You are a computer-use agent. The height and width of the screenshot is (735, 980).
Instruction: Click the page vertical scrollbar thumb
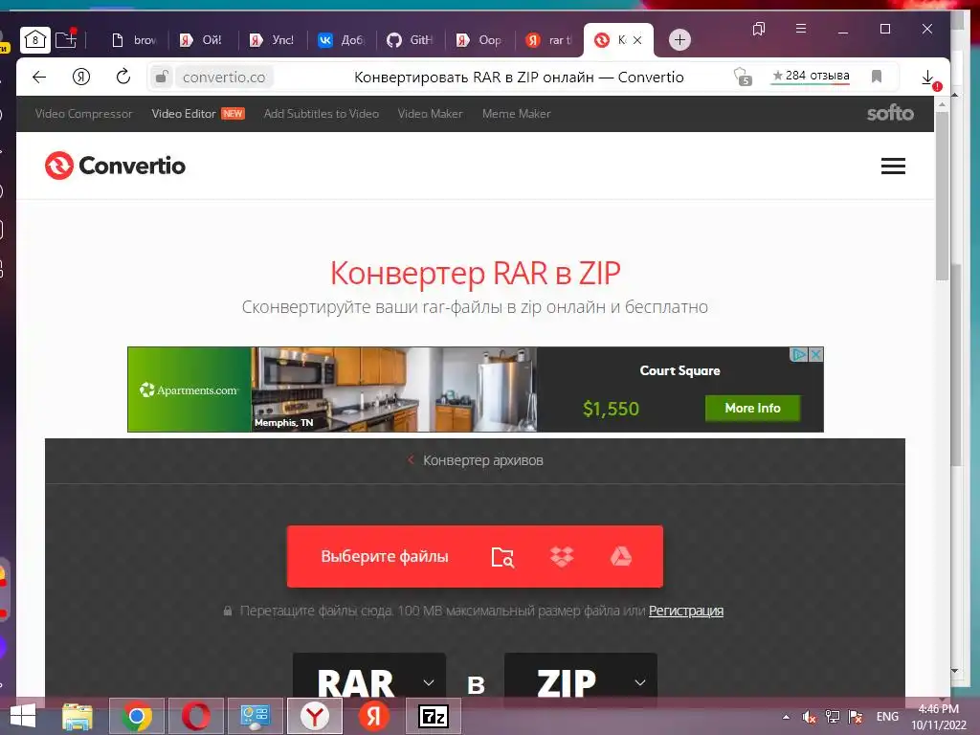tap(942, 197)
